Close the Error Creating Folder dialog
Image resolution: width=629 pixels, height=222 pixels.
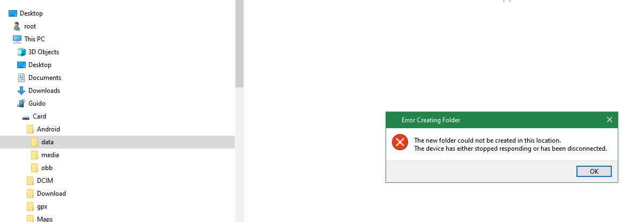tap(609, 120)
